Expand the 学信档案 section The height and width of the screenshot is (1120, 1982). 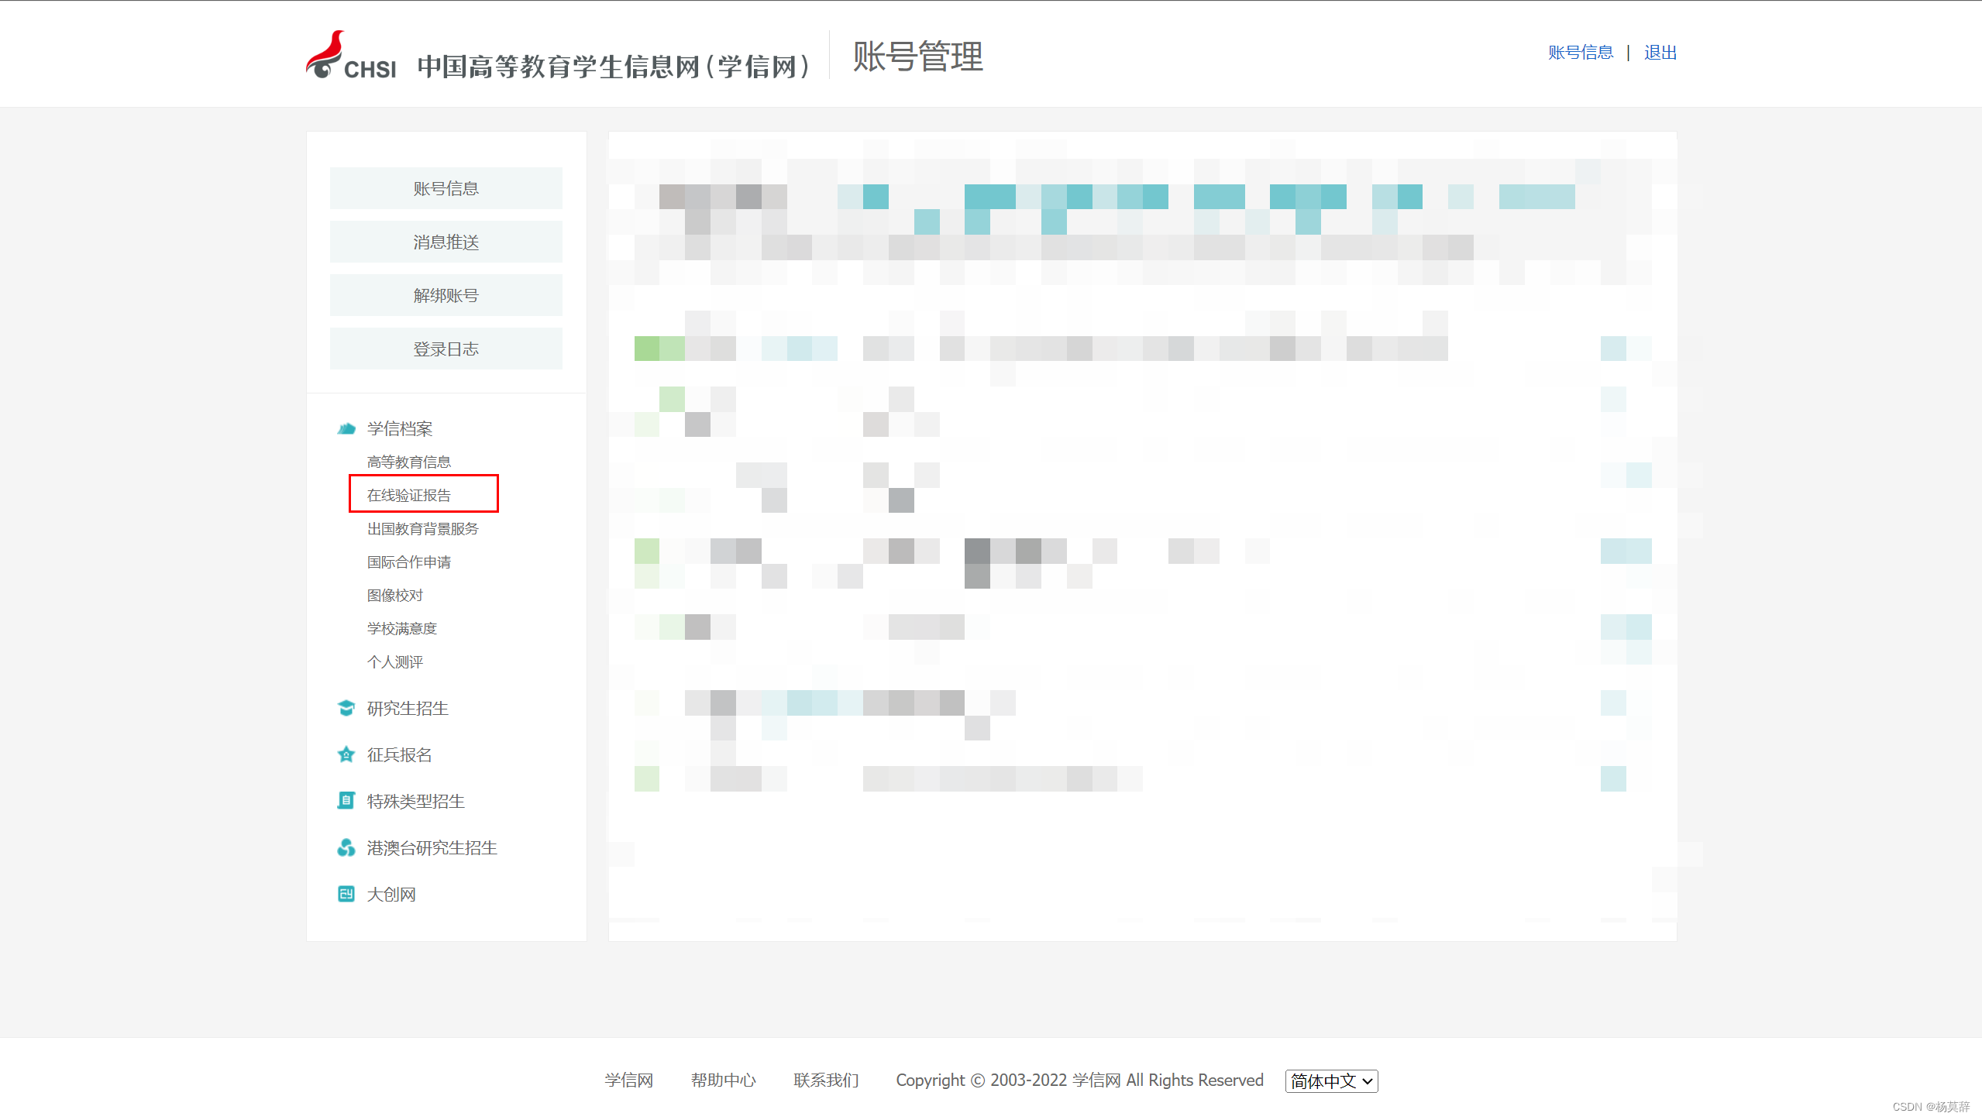400,428
